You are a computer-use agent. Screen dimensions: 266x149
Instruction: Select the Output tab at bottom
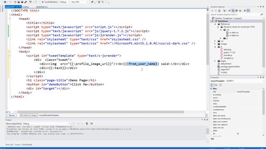pyautogui.click(x=17, y=145)
